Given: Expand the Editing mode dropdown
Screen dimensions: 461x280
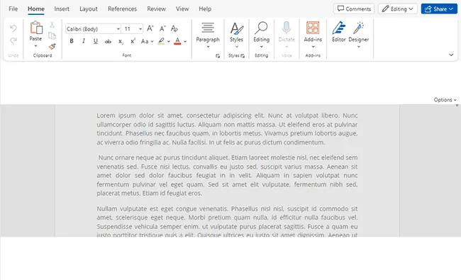Looking at the screenshot, I should (397, 9).
